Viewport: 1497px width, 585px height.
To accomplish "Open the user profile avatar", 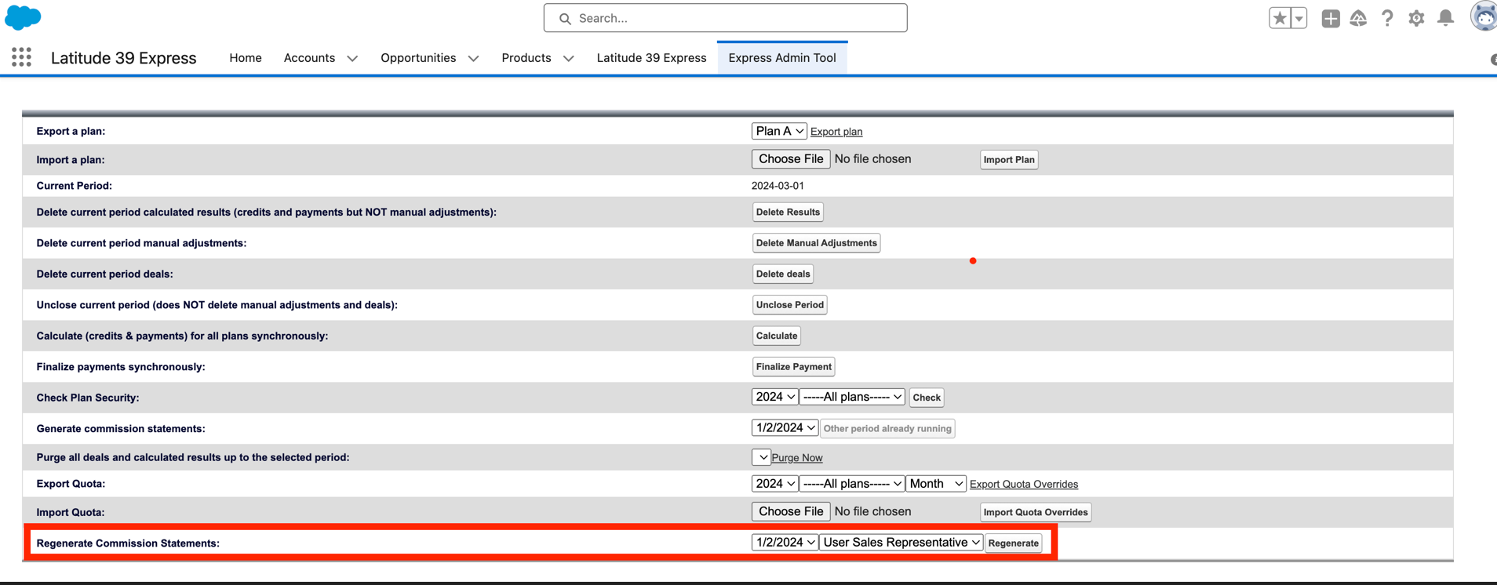I will coord(1484,16).
